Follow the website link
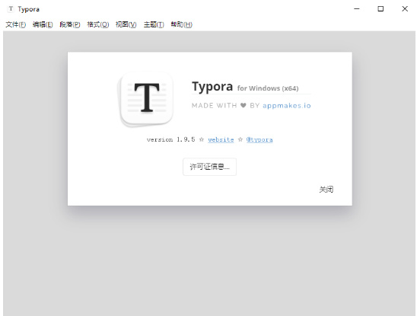 click(x=221, y=139)
